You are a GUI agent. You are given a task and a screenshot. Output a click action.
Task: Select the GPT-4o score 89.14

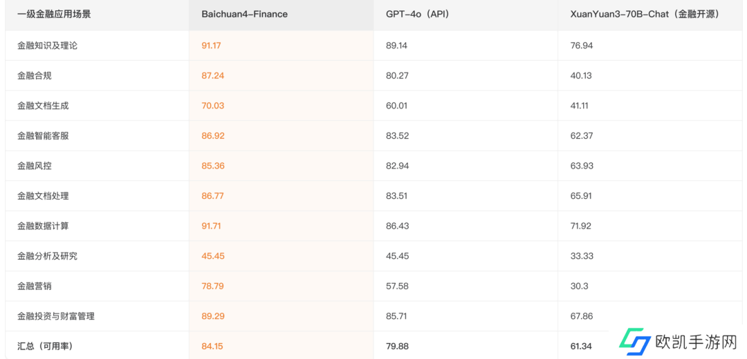tap(397, 46)
